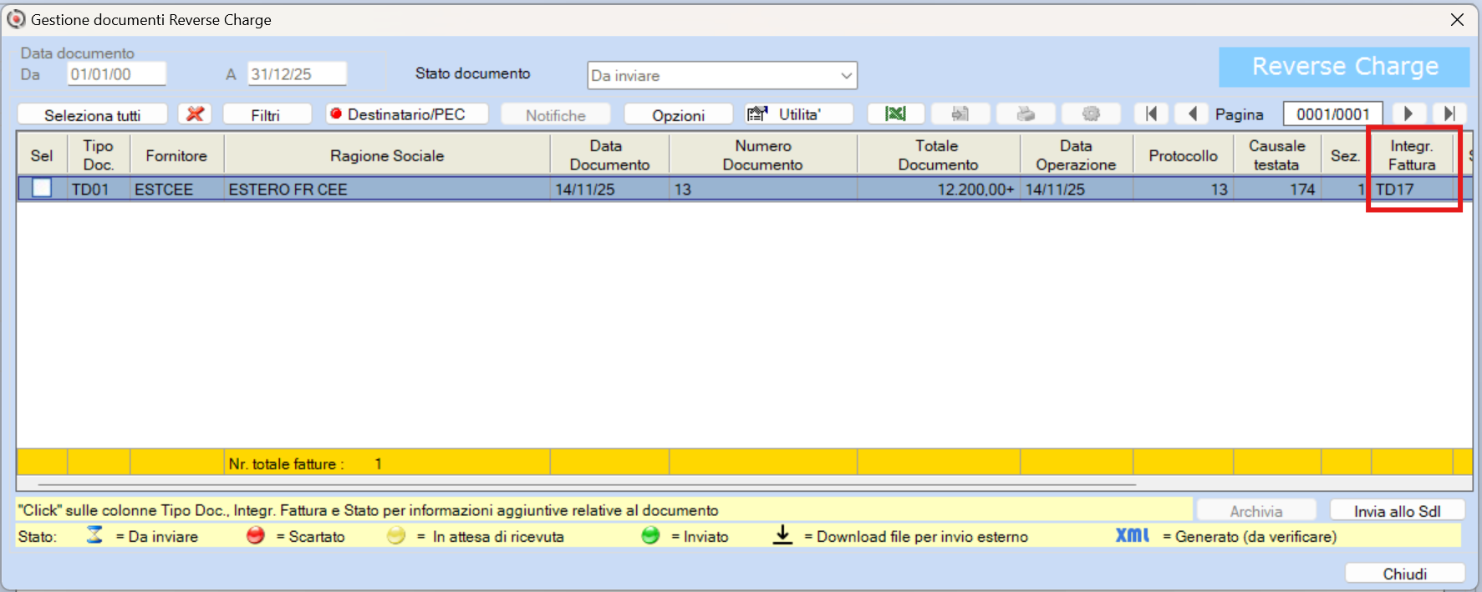This screenshot has width=1482, height=592.
Task: Click the Data documento 'Da' date field
Action: coord(116,74)
